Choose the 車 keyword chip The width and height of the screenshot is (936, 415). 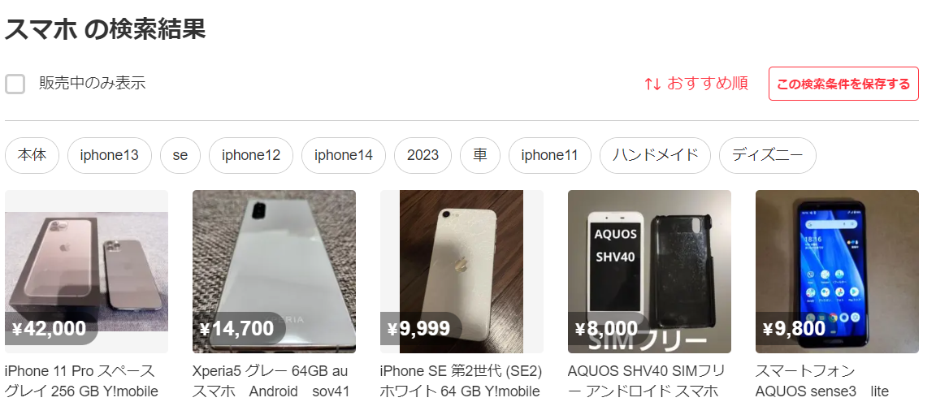[480, 156]
